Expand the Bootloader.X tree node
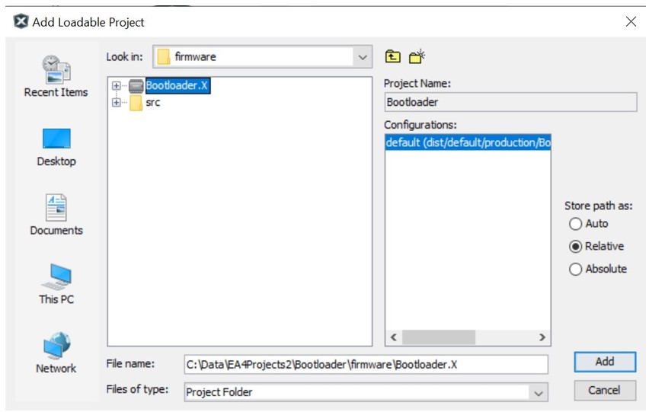 point(117,86)
